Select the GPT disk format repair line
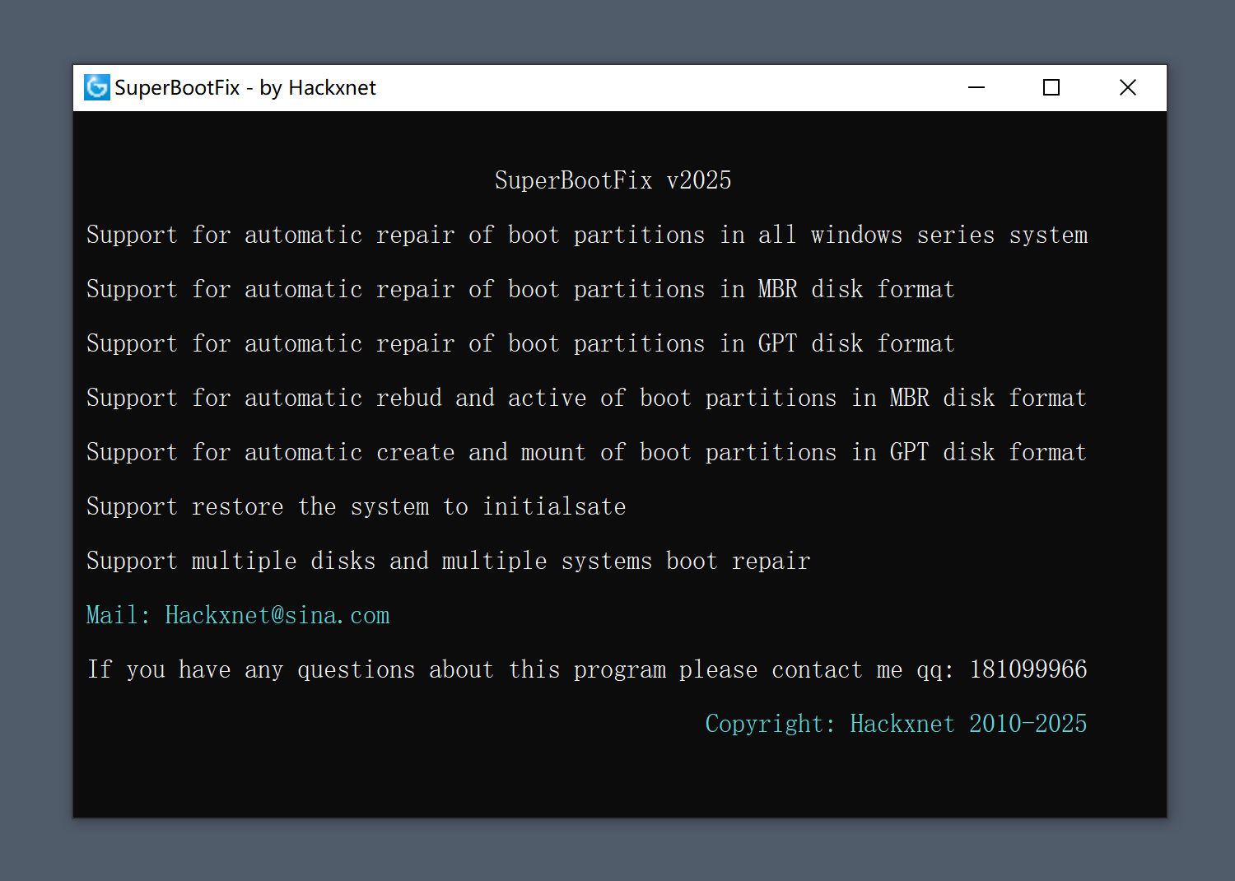Viewport: 1235px width, 881px height. click(x=520, y=343)
